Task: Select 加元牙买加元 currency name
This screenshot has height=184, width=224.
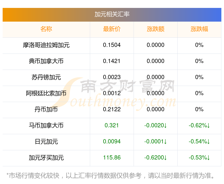Action: click(x=46, y=158)
